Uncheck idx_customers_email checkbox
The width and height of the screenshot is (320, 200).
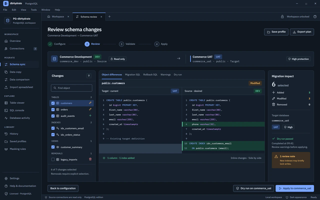coord(53,128)
